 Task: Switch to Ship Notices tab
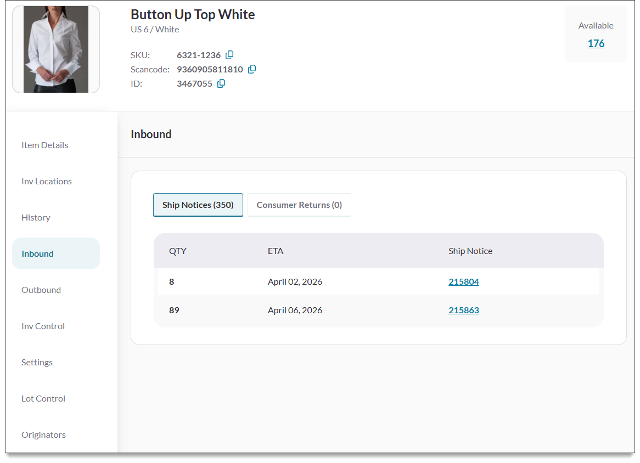coord(198,205)
